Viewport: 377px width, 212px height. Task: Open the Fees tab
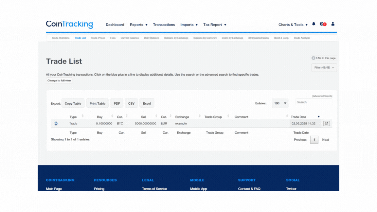[x=113, y=38]
